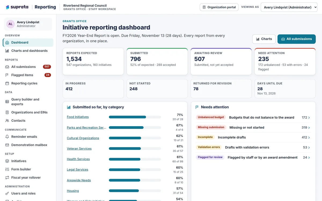Open the Awaiting Review summary card
Image resolution: width=322 pixels, height=201 pixels.
tap(221, 62)
